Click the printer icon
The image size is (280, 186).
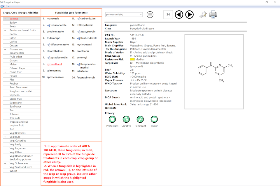[213, 14]
